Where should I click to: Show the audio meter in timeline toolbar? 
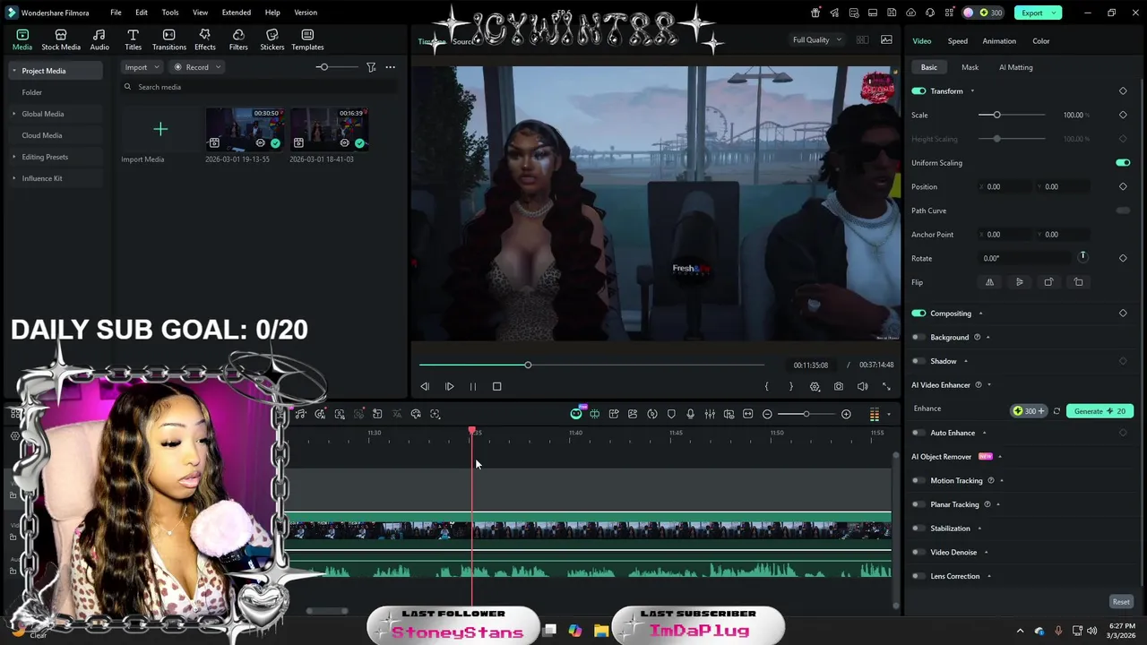[x=875, y=414]
